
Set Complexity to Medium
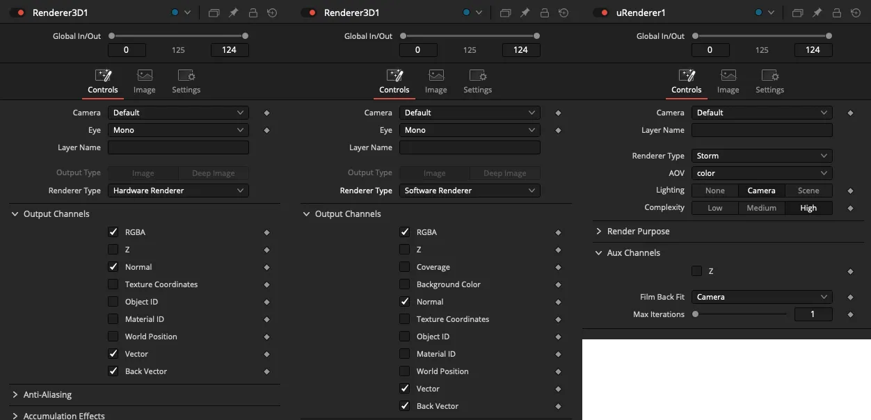(x=761, y=208)
